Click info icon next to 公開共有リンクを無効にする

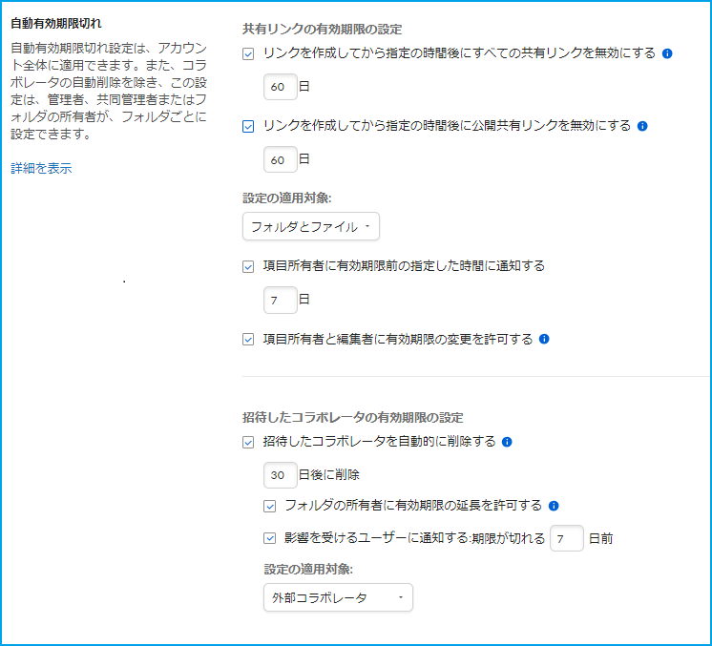[642, 126]
